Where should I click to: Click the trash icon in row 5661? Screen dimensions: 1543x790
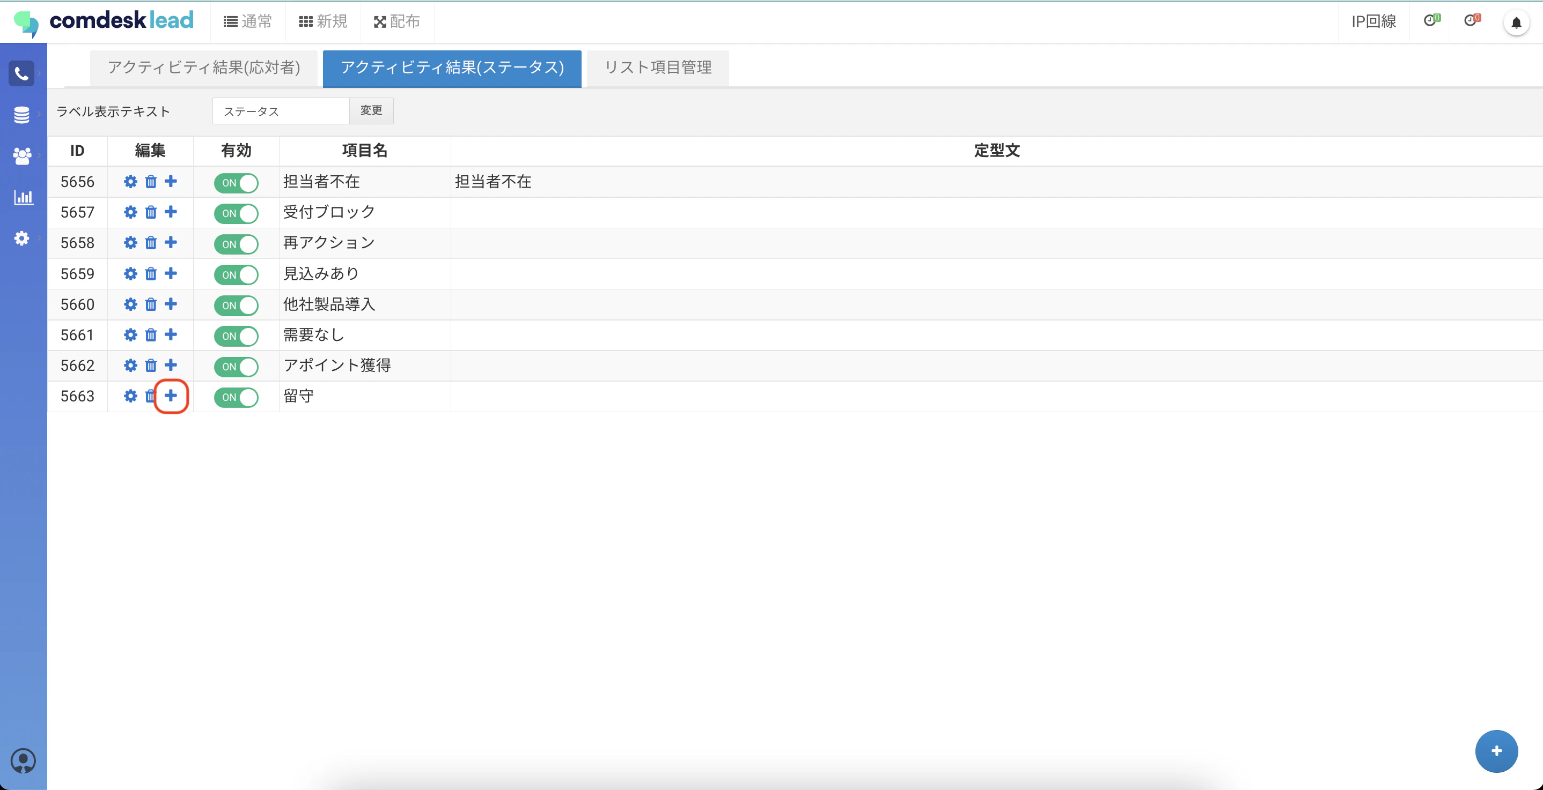point(151,334)
